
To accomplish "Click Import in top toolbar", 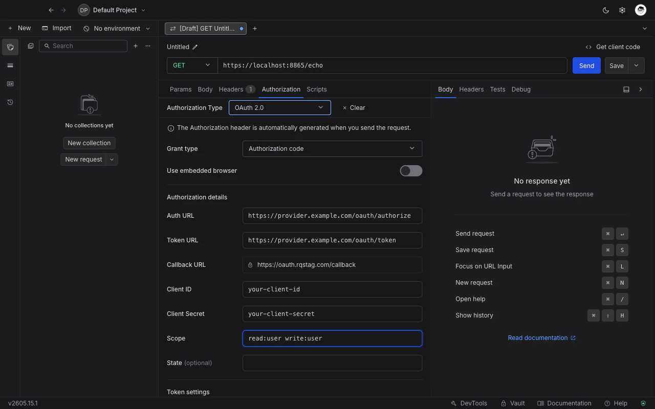I will coord(57,29).
